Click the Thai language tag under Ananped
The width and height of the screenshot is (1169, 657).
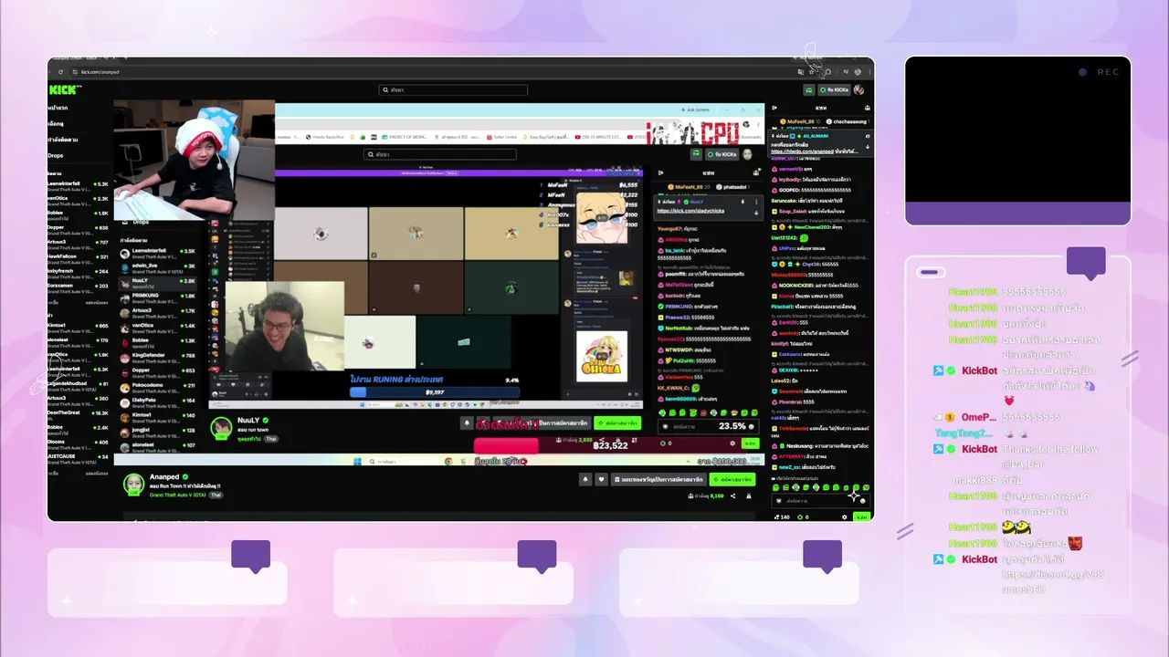coord(216,495)
